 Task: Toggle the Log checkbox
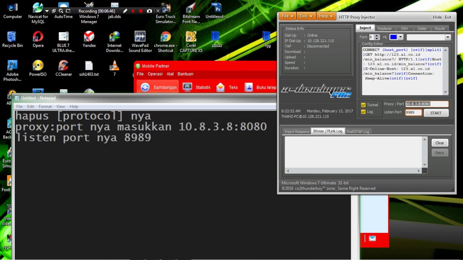tap(364, 112)
